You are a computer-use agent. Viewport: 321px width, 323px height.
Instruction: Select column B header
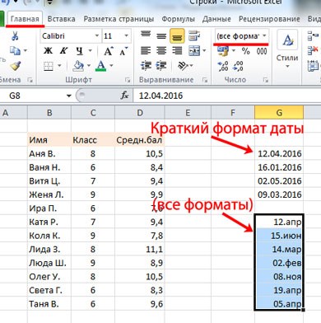(49, 113)
